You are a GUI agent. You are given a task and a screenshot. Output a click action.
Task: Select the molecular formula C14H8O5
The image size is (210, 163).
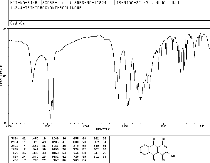point(17,23)
